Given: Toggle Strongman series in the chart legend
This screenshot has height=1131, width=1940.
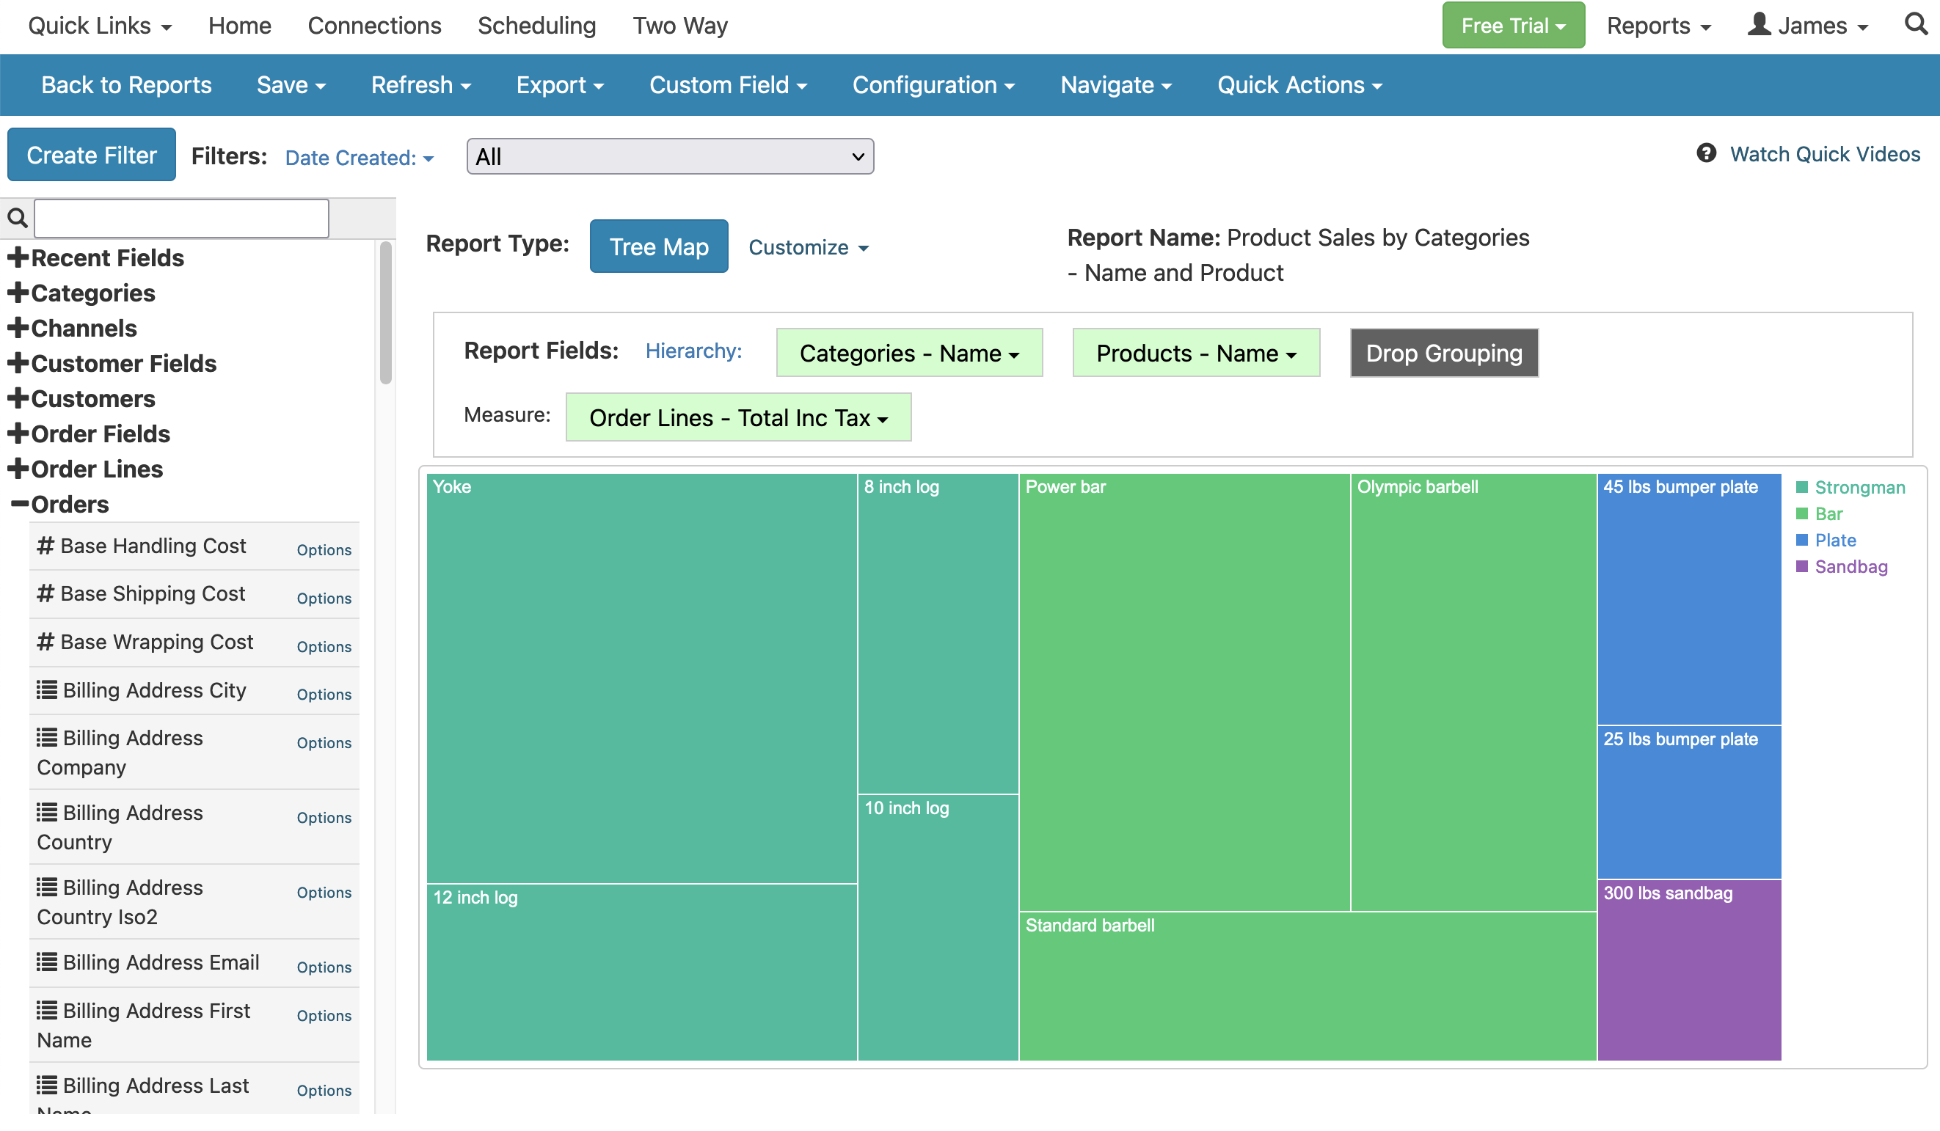Looking at the screenshot, I should click(1859, 488).
